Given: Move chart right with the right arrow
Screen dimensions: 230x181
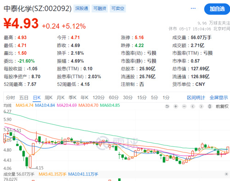Looking at the screenshot, I should coord(201,106).
